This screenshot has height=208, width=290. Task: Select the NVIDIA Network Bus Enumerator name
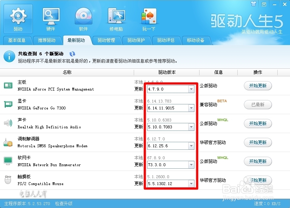click(49, 165)
